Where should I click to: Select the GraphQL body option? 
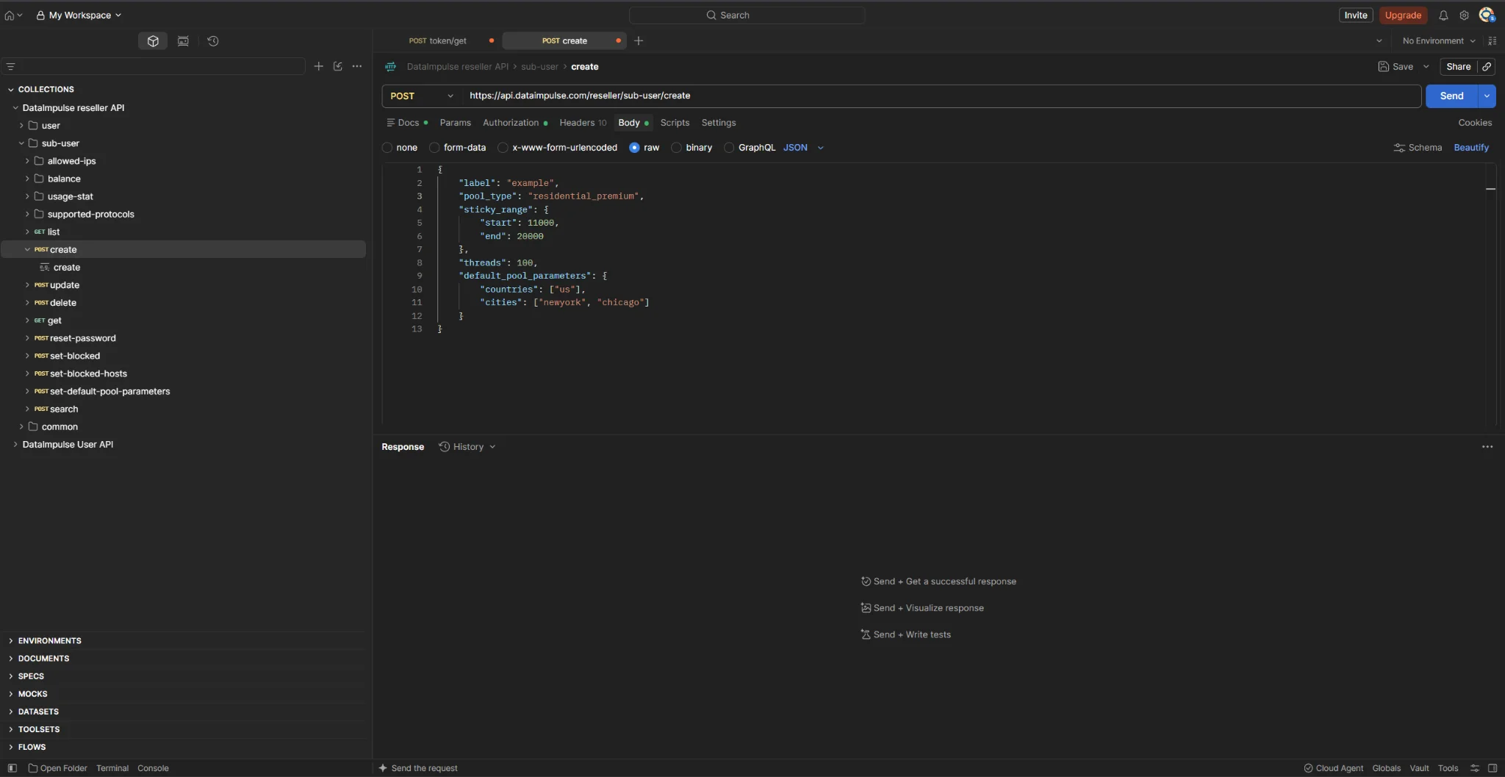[729, 148]
